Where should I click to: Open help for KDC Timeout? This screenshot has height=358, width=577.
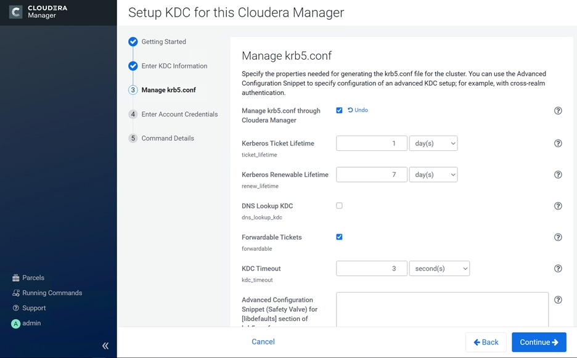click(558, 268)
